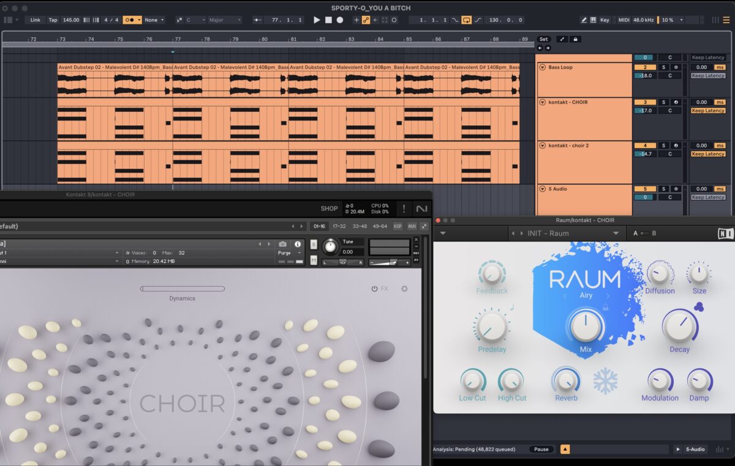Toggle the lock envelopes icon
Viewport: 735px width, 466px height.
(x=575, y=39)
